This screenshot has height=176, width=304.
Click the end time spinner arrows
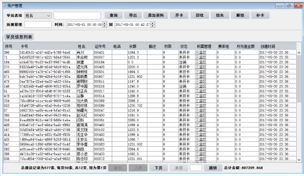[x=153, y=24]
